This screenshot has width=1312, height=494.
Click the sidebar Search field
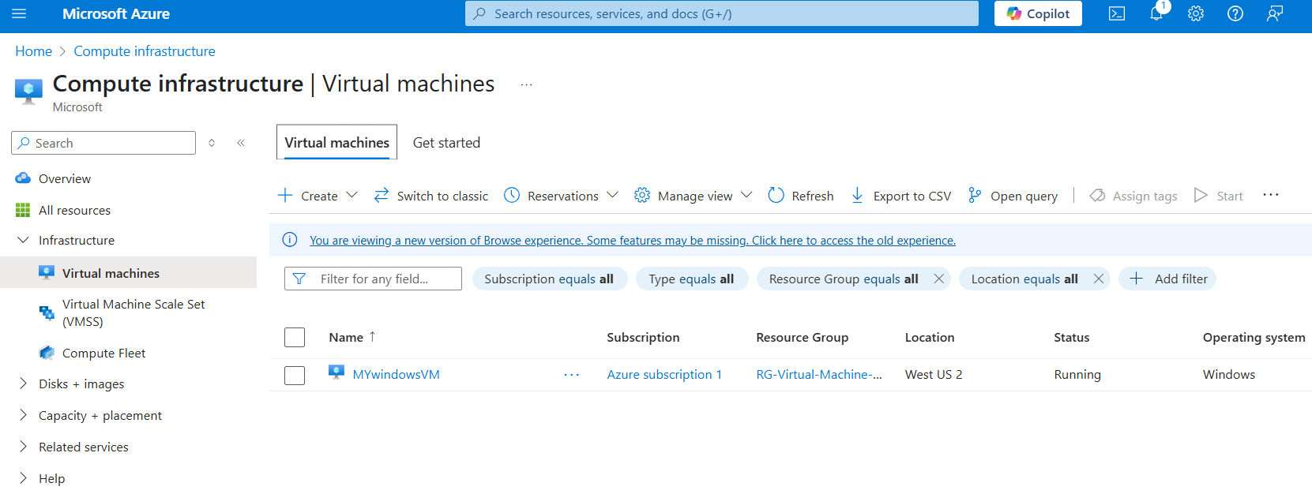103,143
